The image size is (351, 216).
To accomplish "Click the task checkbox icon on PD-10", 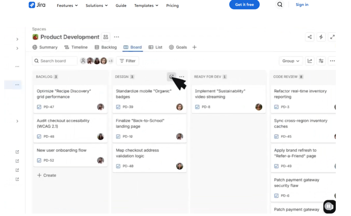I will (118, 136).
